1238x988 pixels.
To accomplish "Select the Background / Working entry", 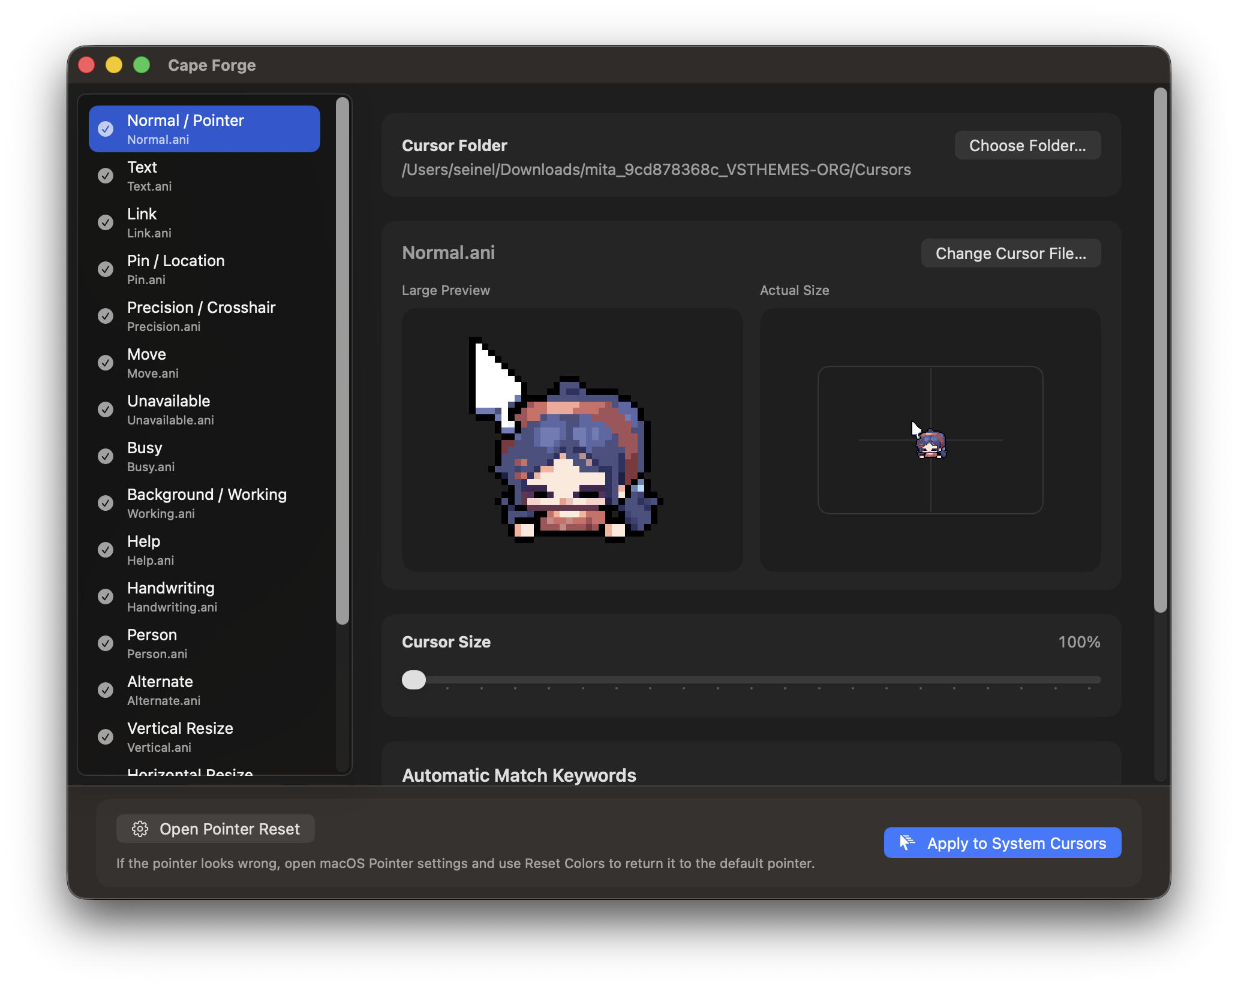I will pos(205,503).
